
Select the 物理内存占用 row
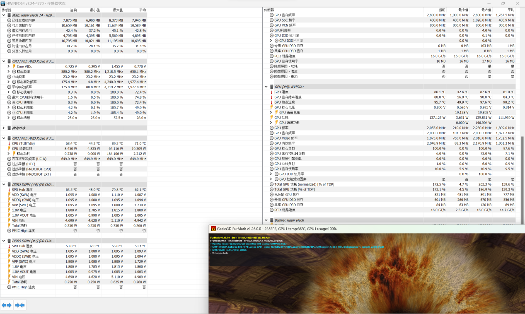(74, 46)
